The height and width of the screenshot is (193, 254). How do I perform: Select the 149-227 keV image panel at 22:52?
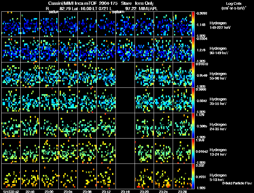pyautogui.click(x=11, y=24)
